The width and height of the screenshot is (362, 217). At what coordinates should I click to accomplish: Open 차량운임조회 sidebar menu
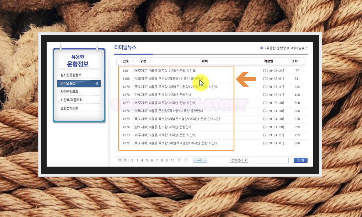69,92
